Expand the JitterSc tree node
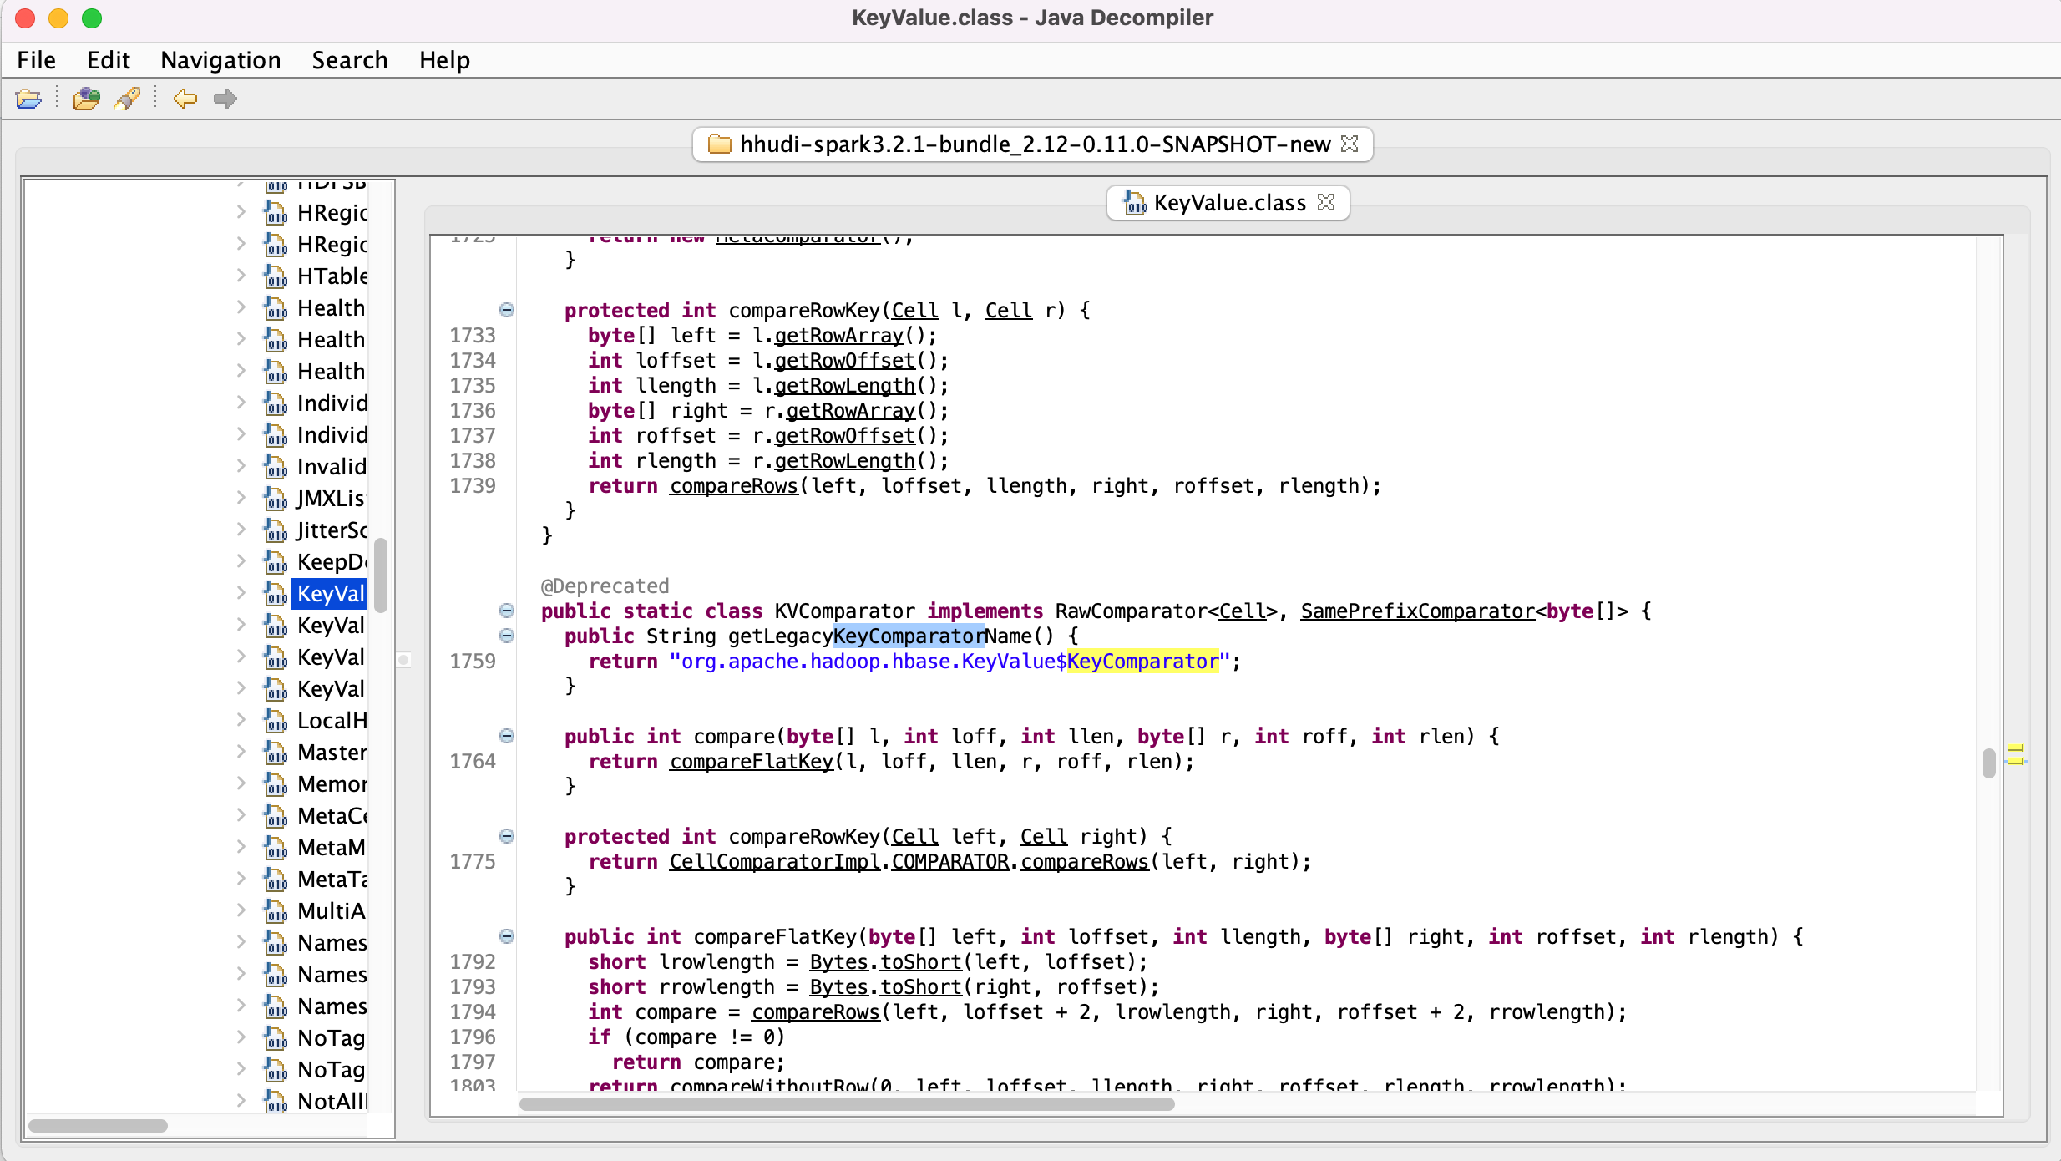 [x=241, y=530]
